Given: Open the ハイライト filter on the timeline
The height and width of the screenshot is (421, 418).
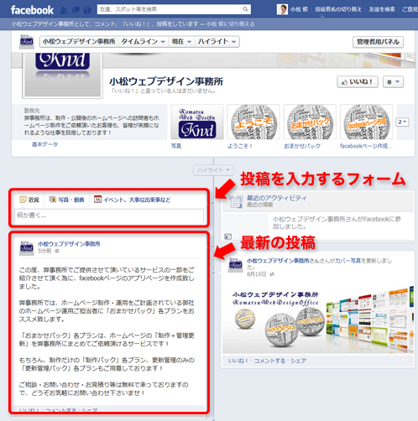Looking at the screenshot, I should [213, 170].
